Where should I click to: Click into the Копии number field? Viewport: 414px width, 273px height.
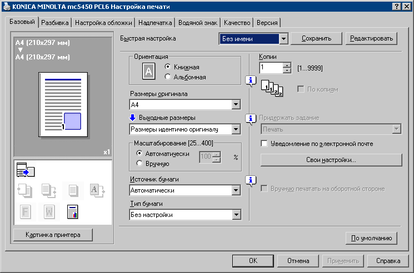point(271,68)
